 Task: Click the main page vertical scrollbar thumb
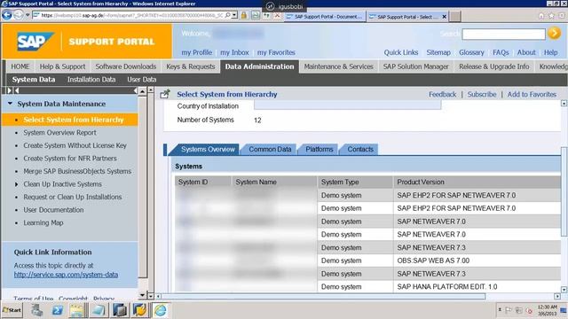(564, 191)
